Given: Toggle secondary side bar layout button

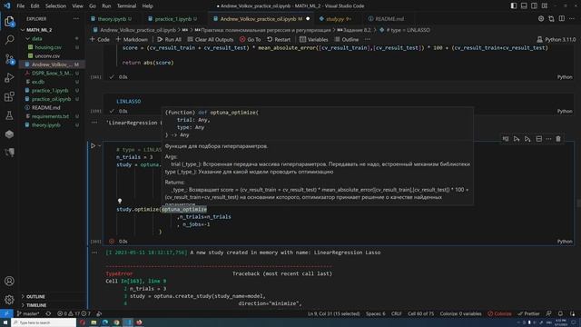Looking at the screenshot, I should click(534, 6).
